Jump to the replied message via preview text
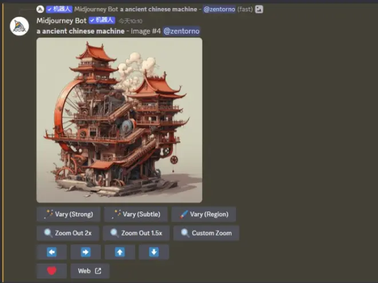The height and width of the screenshot is (283, 378). (159, 9)
